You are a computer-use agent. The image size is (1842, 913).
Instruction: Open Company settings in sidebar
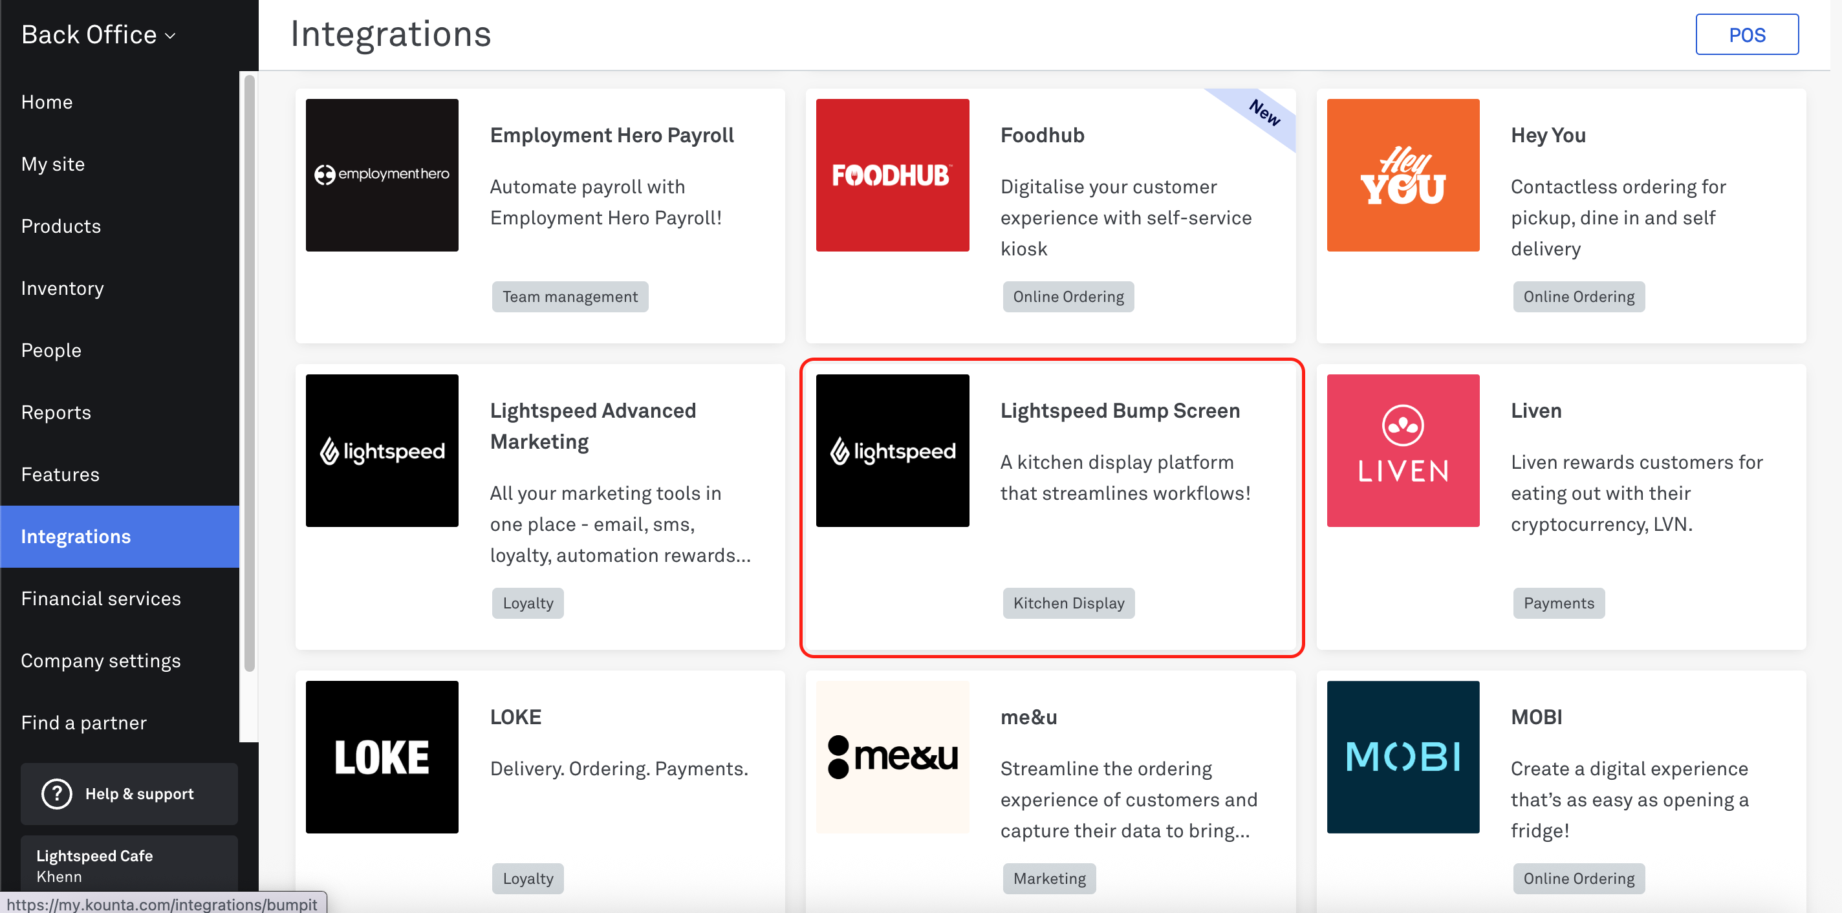120,661
